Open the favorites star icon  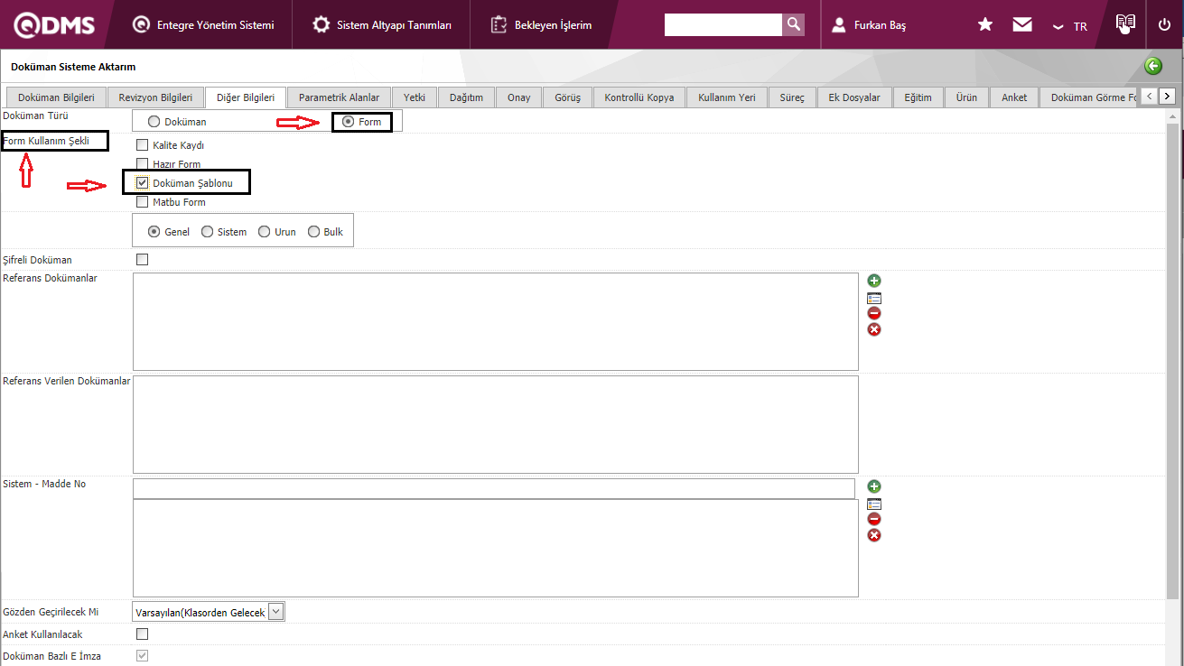coord(985,25)
